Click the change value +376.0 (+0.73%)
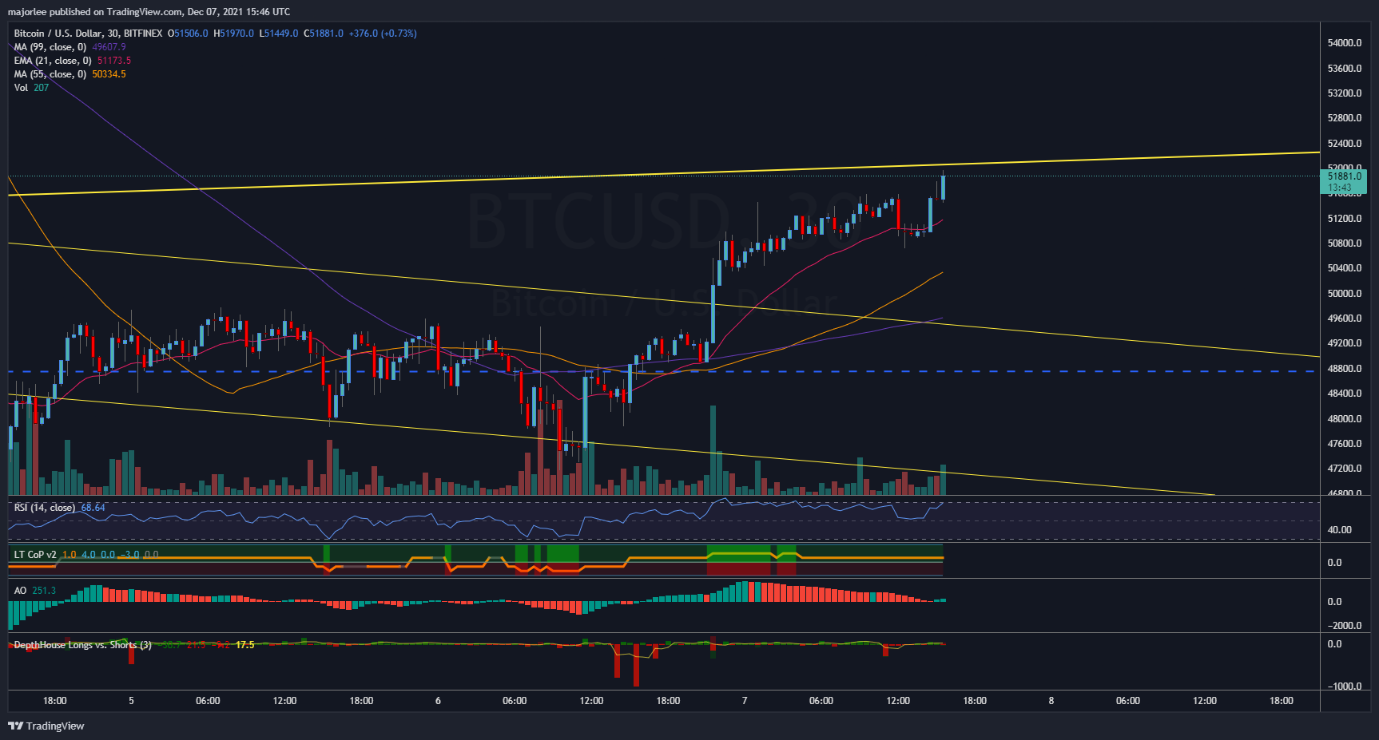Image resolution: width=1379 pixels, height=740 pixels. [383, 34]
